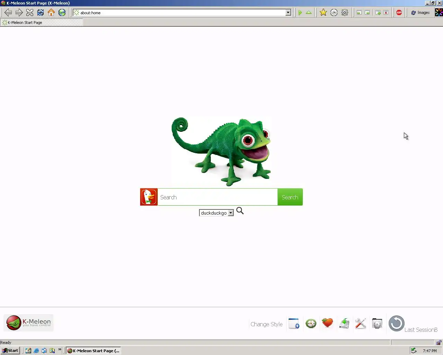Image resolution: width=443 pixels, height=355 pixels.
Task: Open downloads with the green arrow drive icon
Action: click(344, 323)
